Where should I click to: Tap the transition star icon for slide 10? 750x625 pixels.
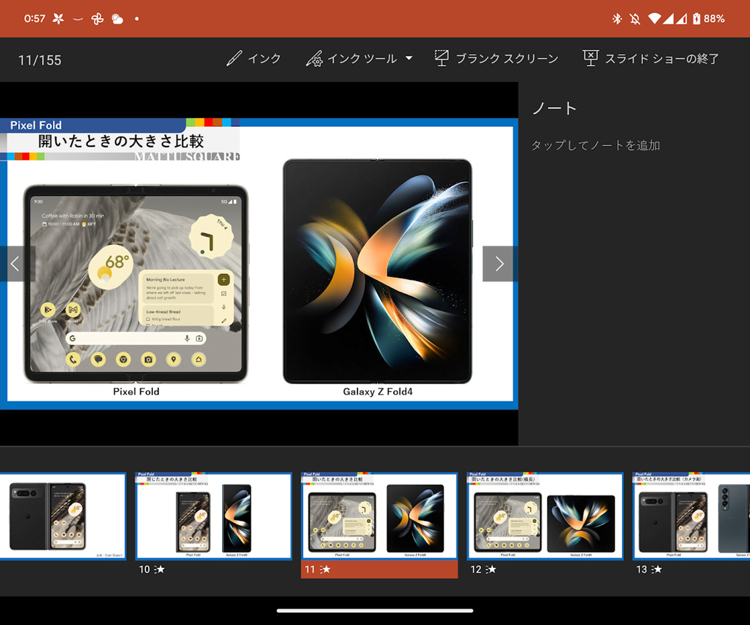159,569
